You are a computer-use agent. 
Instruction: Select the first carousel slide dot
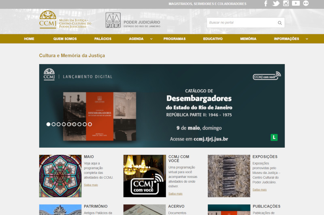[x=48, y=124]
